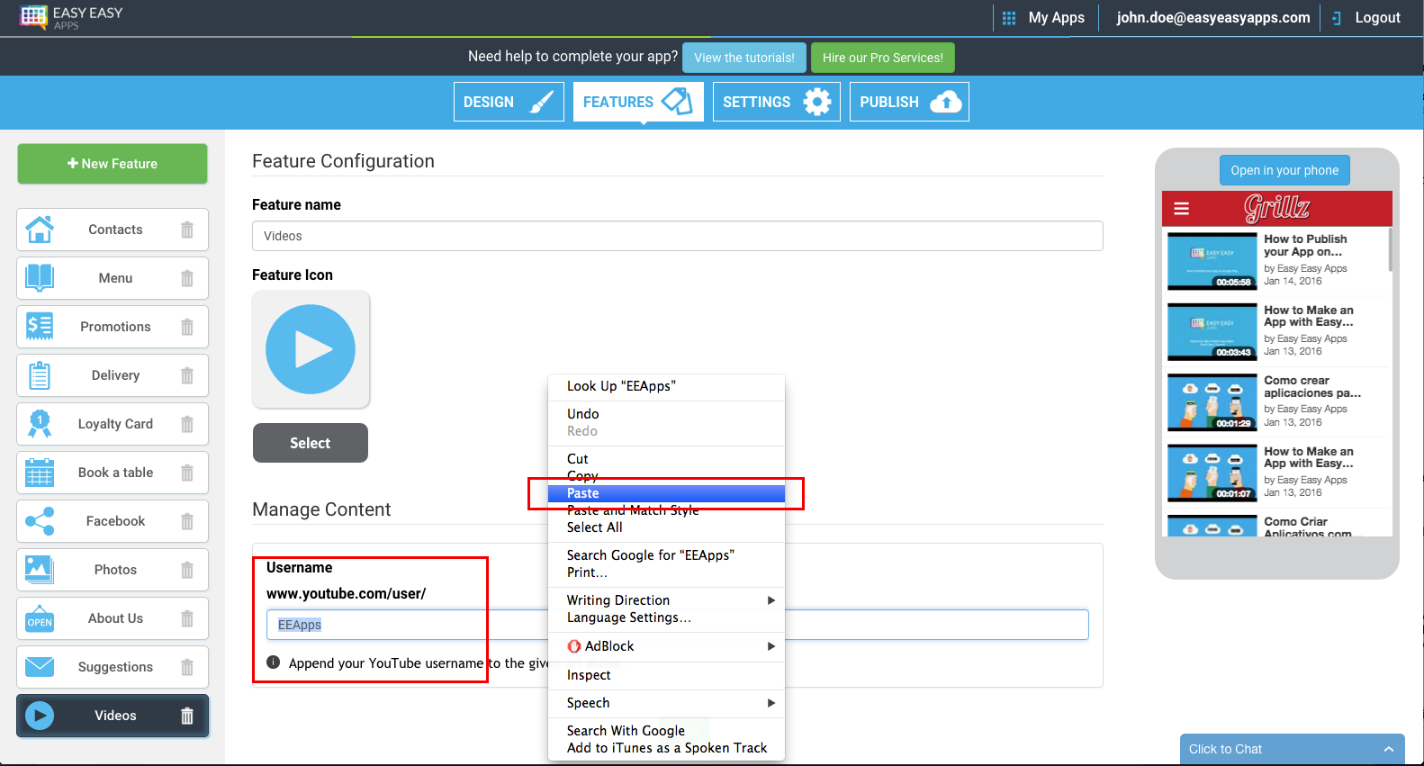This screenshot has height=766, width=1424.
Task: Click the Easy Easy Apps logo
Action: [71, 17]
